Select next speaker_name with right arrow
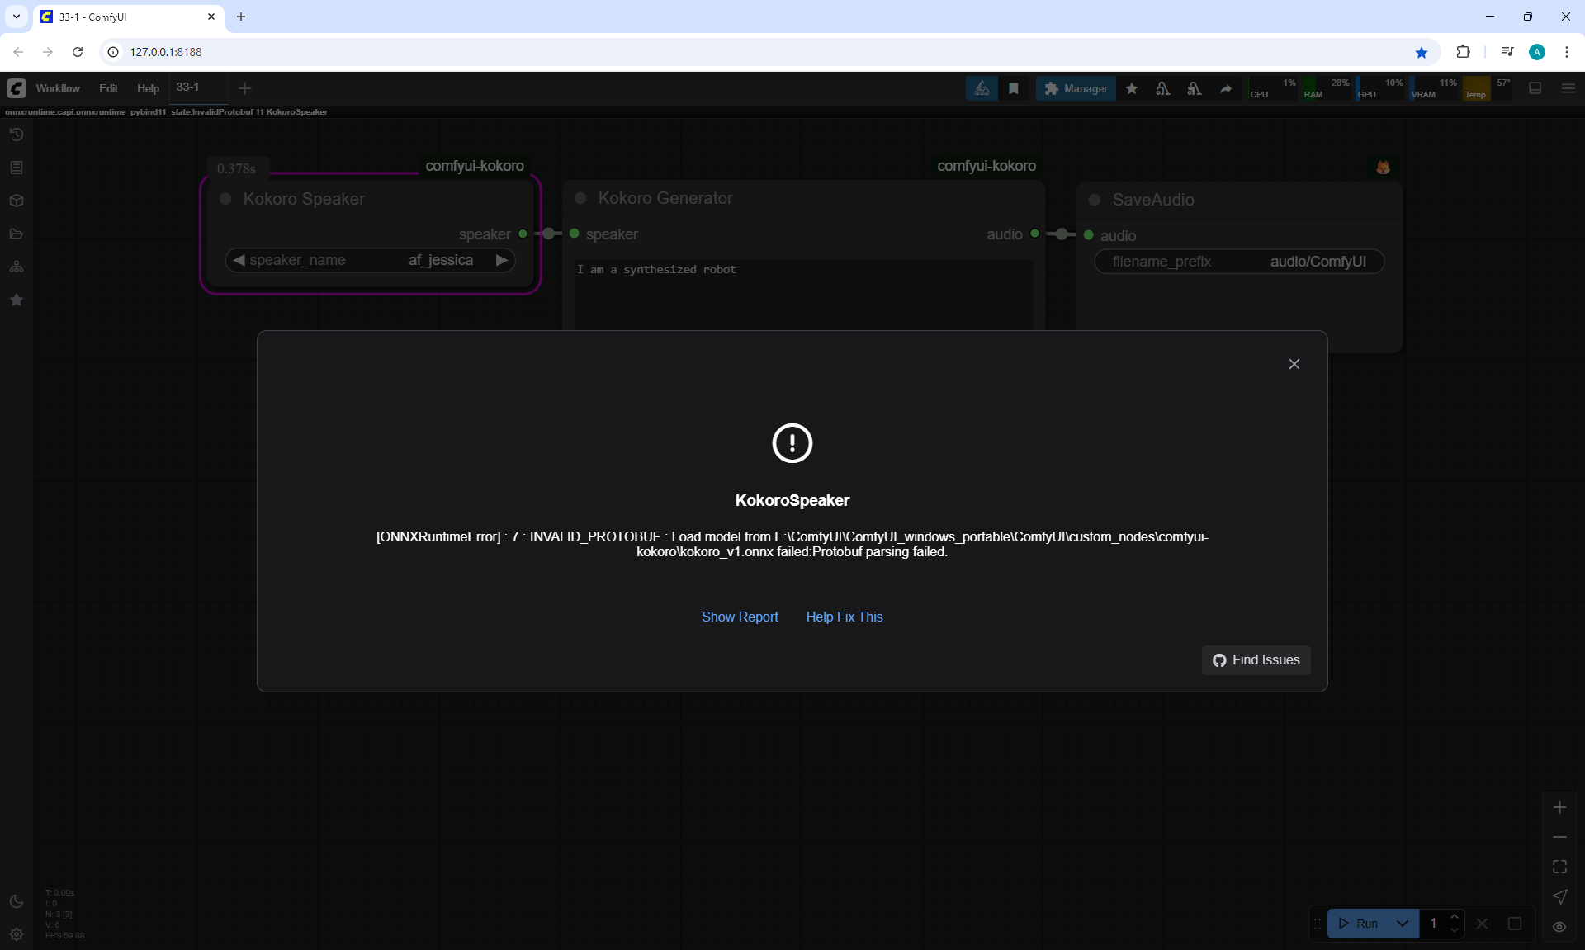 [501, 260]
